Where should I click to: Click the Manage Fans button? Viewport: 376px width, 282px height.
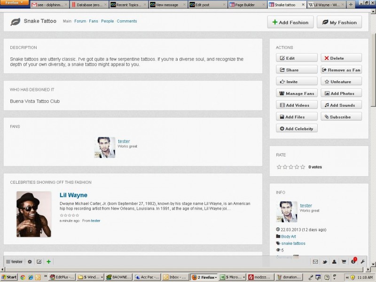[297, 93]
